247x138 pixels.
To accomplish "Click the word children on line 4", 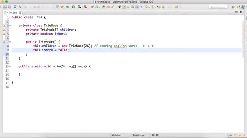I will [x=67, y=30].
